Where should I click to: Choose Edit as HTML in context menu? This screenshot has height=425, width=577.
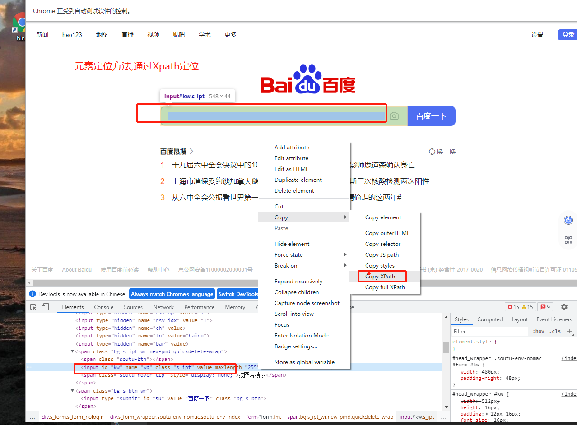(x=304, y=169)
